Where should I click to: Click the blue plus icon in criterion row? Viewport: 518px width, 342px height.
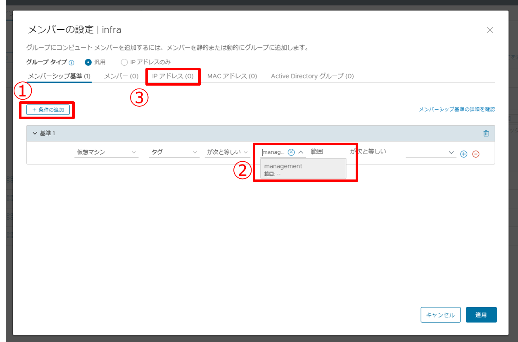click(463, 154)
